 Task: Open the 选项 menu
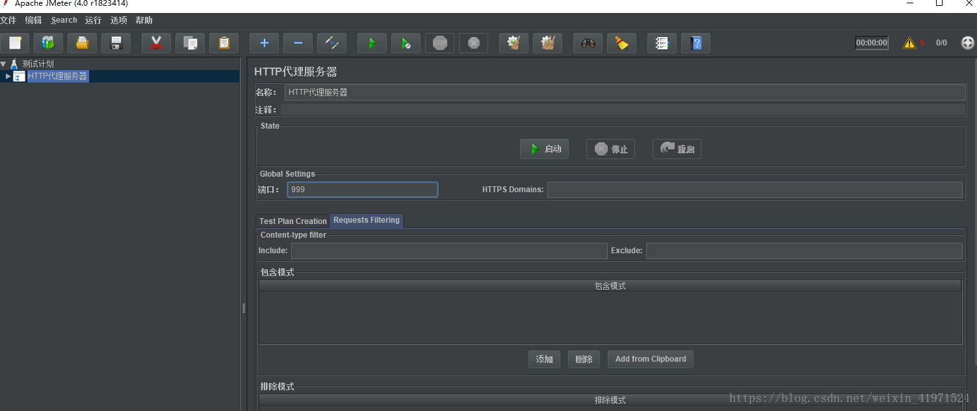pos(118,20)
